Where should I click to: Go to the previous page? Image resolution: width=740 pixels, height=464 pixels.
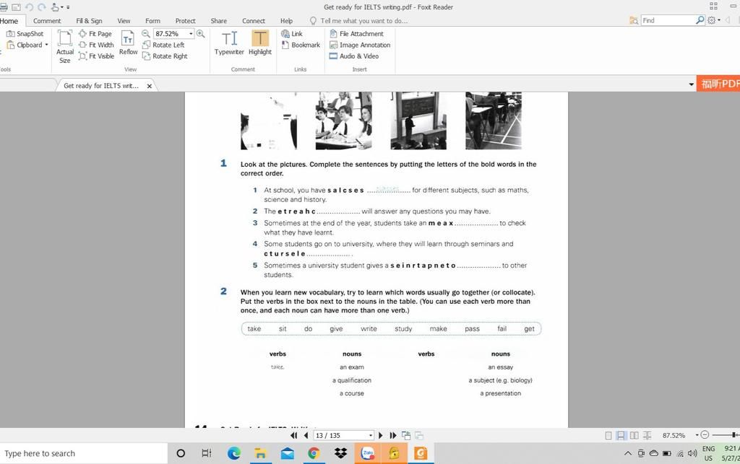pyautogui.click(x=306, y=435)
